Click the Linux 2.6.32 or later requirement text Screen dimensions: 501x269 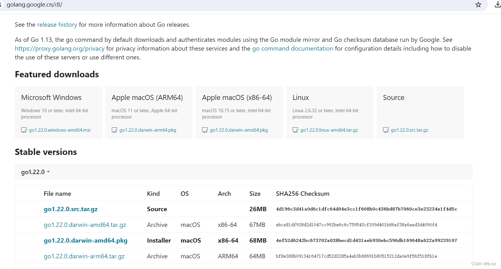pos(325,114)
